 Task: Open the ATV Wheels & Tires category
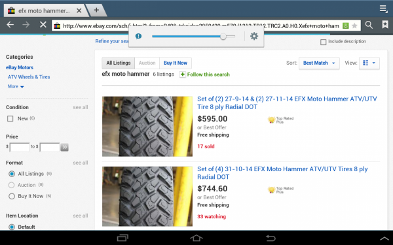[29, 77]
